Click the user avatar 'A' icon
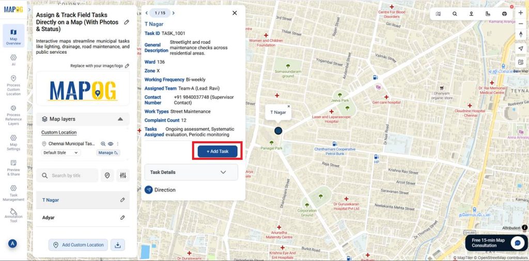Screen dimensions: 529x261 click(12, 243)
